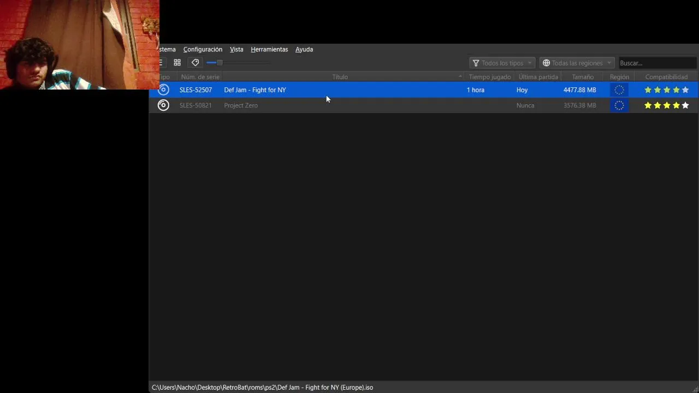Sort by Última partida column
Screen dimensions: 699x393
pos(538,77)
